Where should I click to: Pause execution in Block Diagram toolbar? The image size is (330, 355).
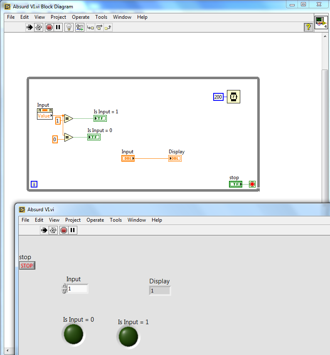(x=58, y=27)
